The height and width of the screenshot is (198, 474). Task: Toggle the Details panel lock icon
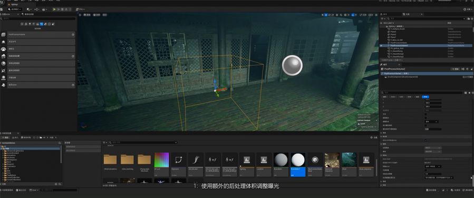coord(471,69)
